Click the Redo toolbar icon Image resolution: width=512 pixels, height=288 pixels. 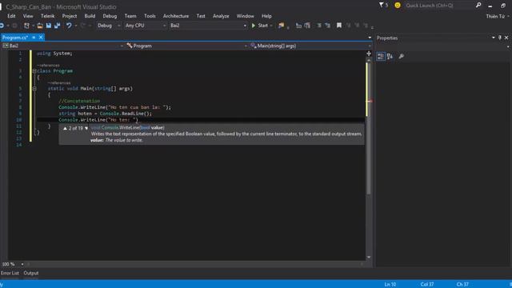pos(83,26)
